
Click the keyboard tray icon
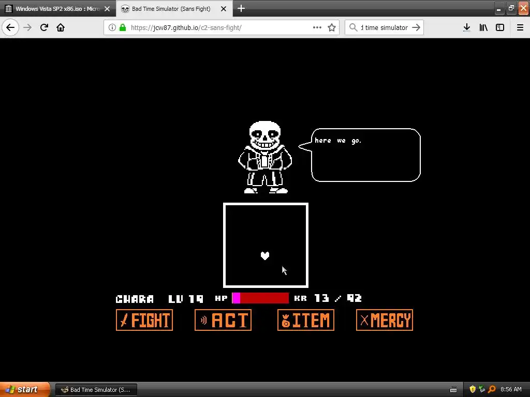(453, 390)
